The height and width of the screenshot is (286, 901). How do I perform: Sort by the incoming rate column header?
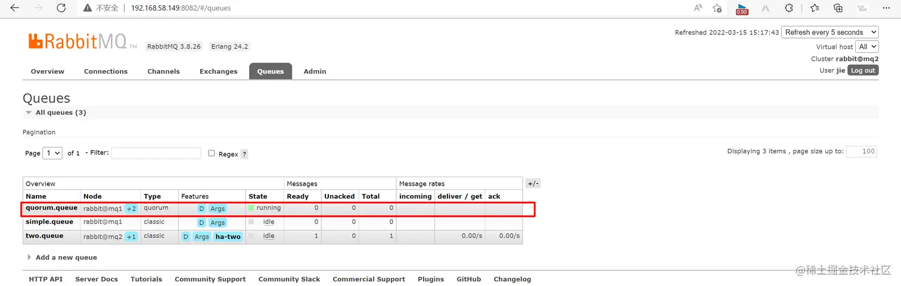(x=415, y=196)
